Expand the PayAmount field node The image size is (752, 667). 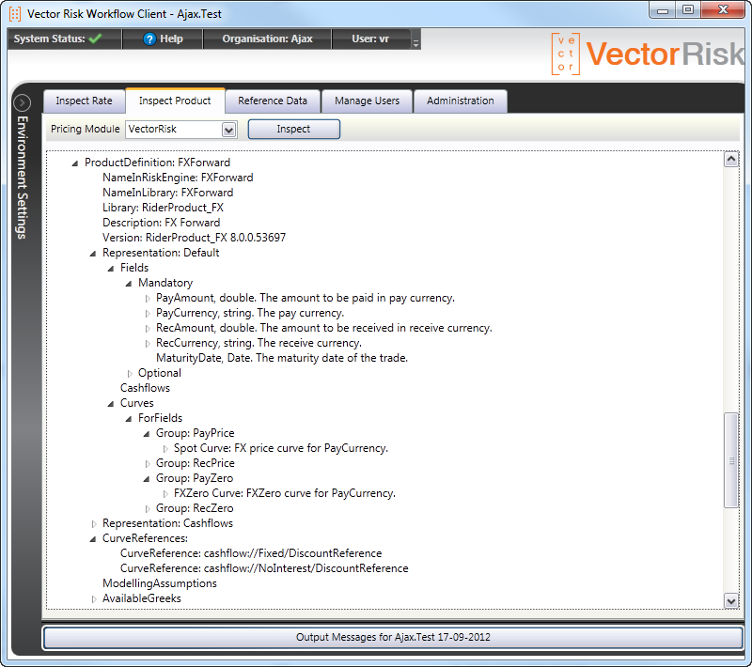coord(148,299)
